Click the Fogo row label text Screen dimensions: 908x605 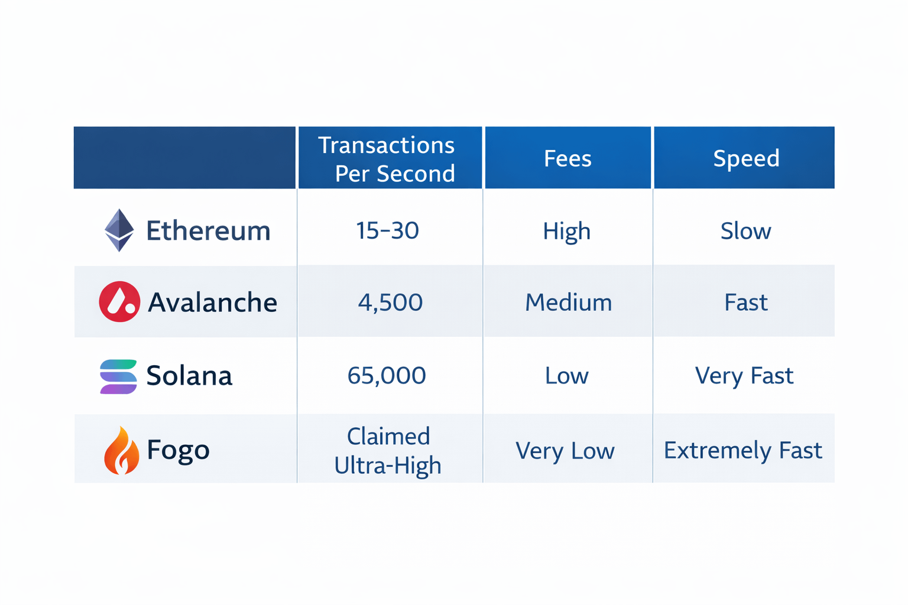point(178,450)
